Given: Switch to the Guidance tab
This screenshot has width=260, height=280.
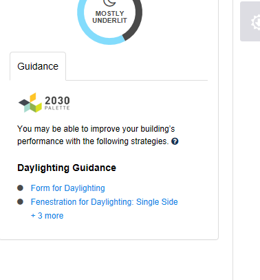Looking at the screenshot, I should click(38, 66).
